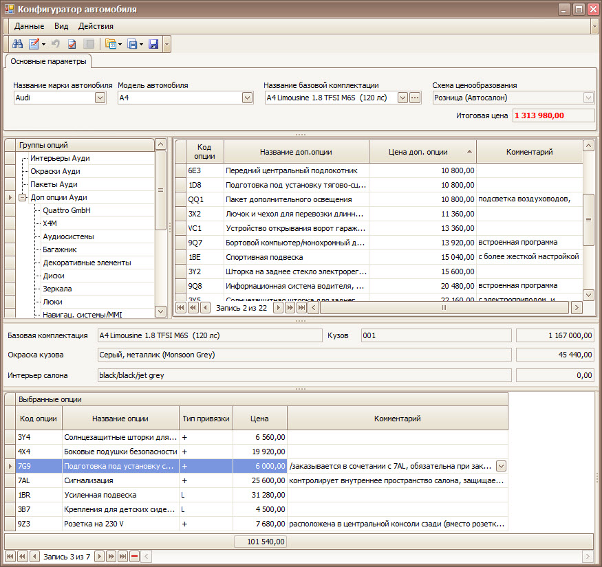This screenshot has width=602, height=567.
Task: Delete selected option with red minus button
Action: [x=134, y=556]
